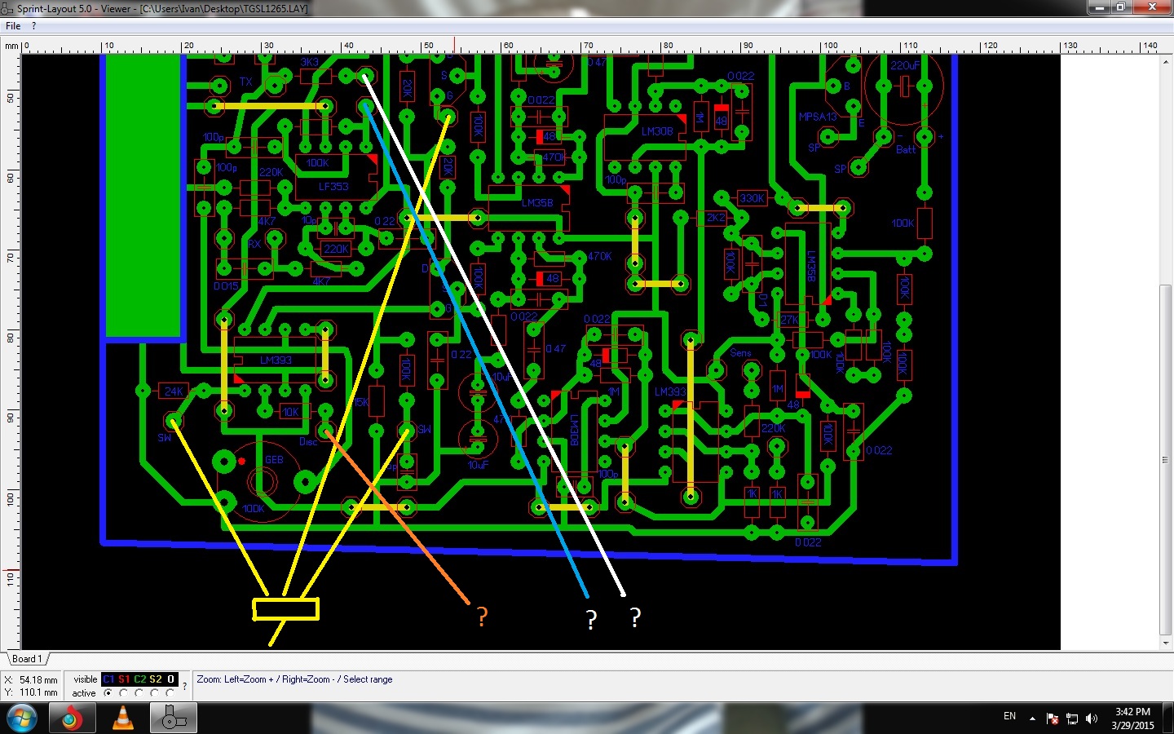Image resolution: width=1174 pixels, height=734 pixels.
Task: Click the 24K resistor label
Action: 174,391
